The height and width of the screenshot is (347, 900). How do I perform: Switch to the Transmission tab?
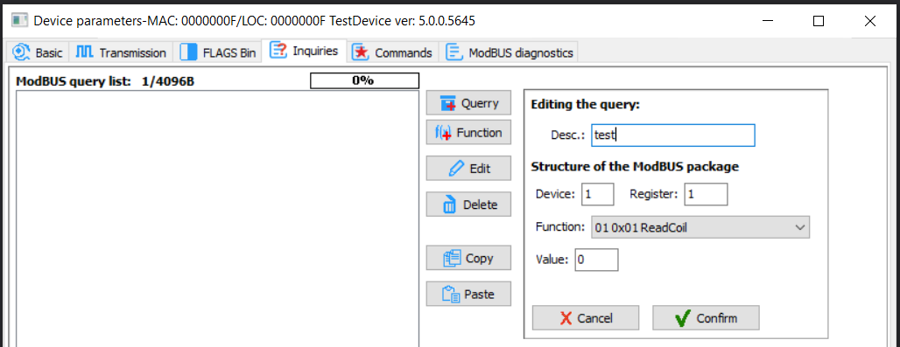click(x=121, y=52)
